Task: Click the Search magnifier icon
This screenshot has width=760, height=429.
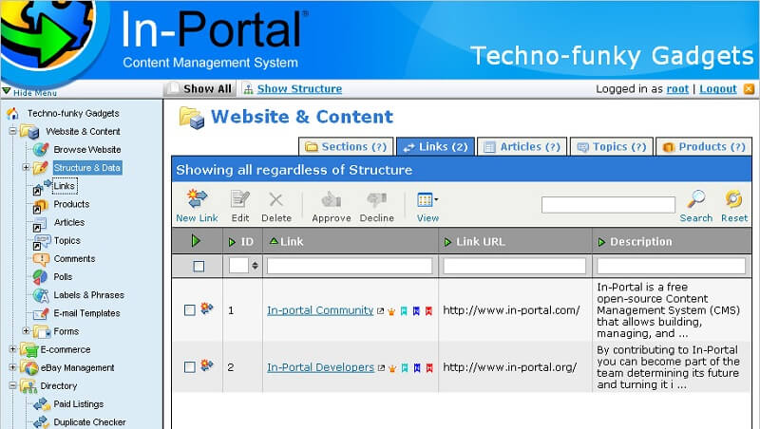Action: 696,198
